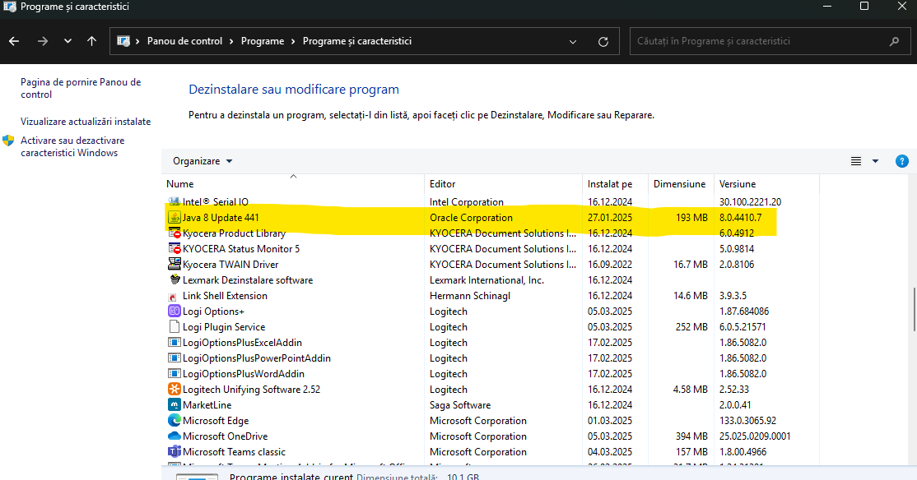The image size is (917, 480).
Task: Click Saga Software editor cell
Action: 459,405
